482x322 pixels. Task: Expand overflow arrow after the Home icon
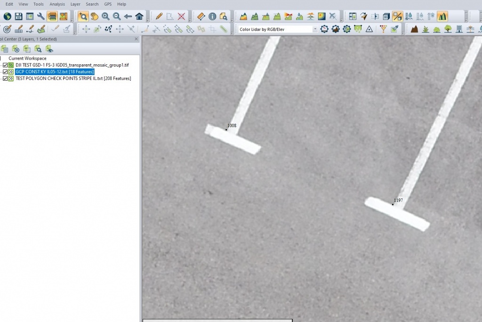pos(148,20)
